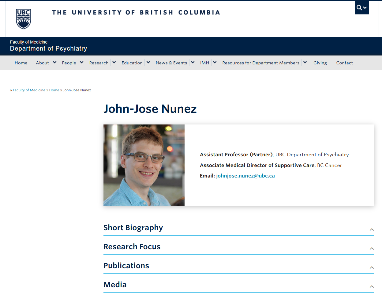Expand the Short Biography section

pyautogui.click(x=239, y=228)
